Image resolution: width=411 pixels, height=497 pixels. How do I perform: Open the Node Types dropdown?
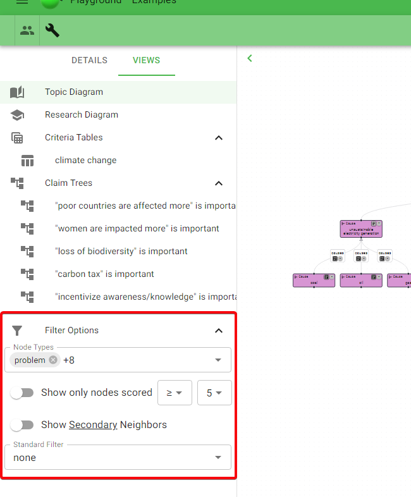tap(118, 360)
